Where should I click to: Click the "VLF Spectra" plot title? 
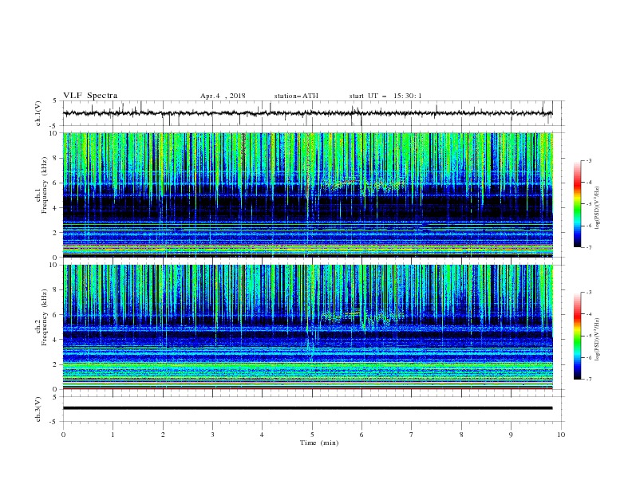(90, 96)
